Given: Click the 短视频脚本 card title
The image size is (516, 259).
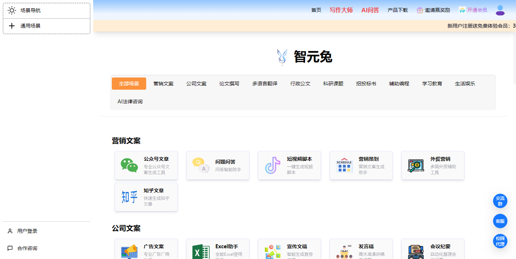Looking at the screenshot, I should [x=300, y=159].
